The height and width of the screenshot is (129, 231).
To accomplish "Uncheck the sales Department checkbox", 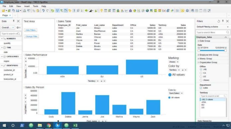I will click(x=201, y=88).
